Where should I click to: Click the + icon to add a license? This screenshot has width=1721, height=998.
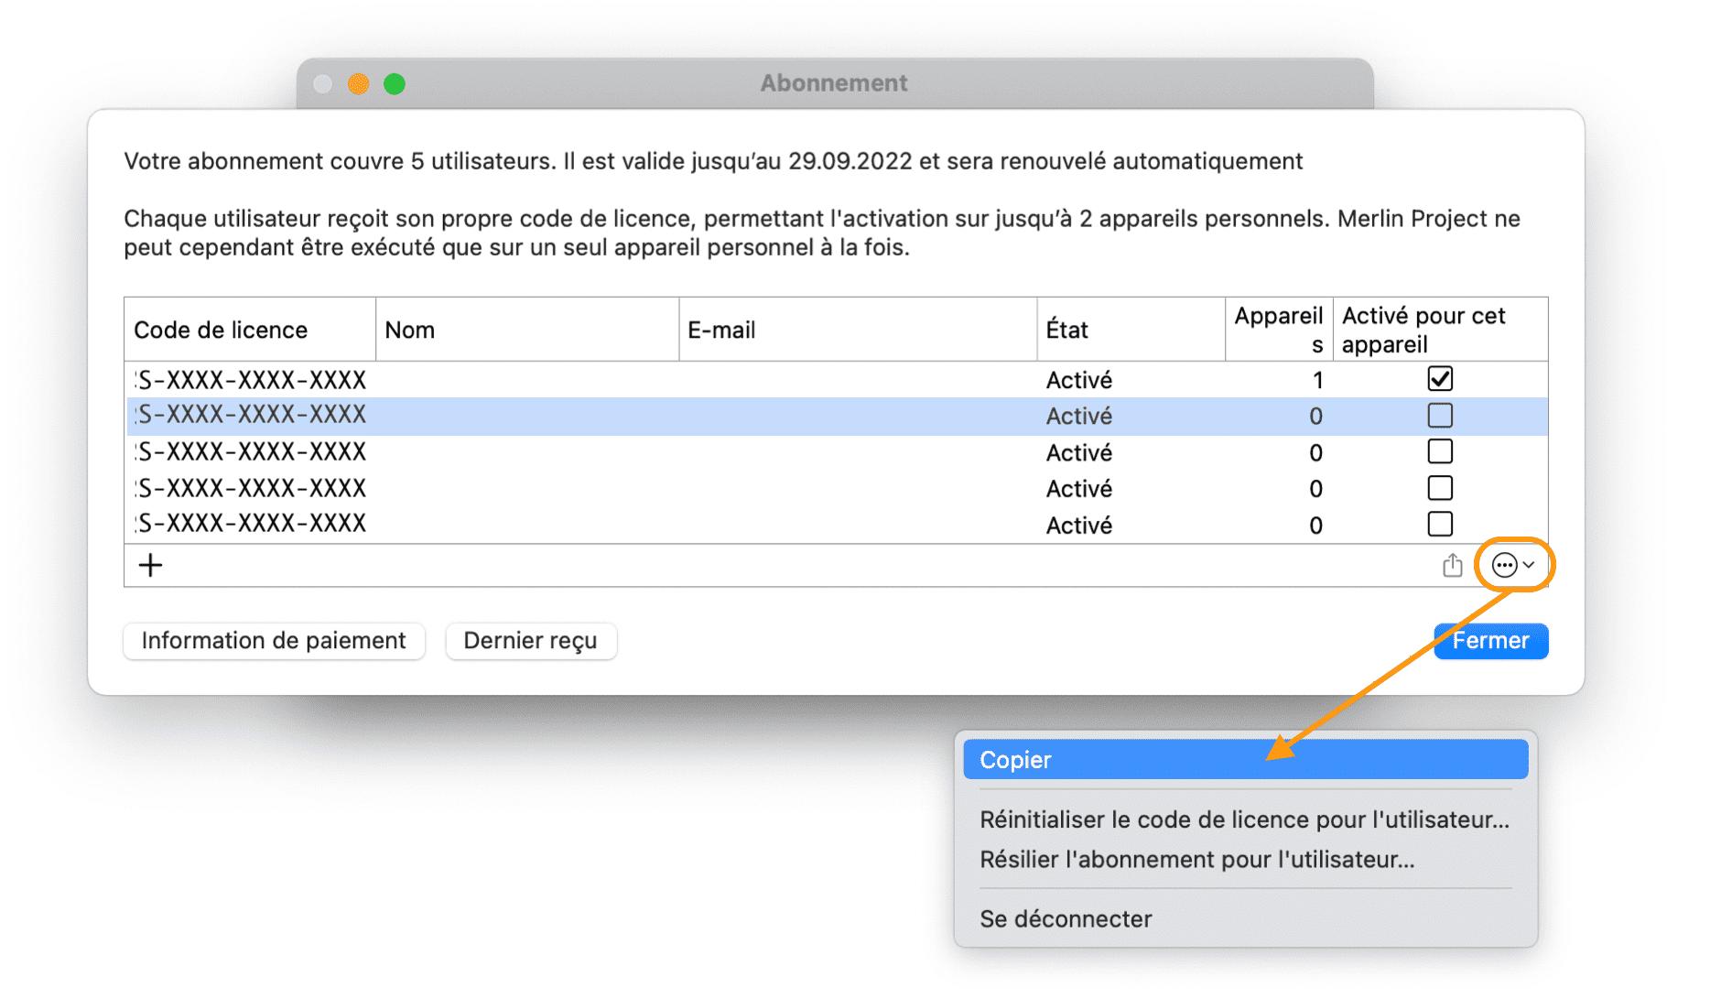tap(150, 565)
